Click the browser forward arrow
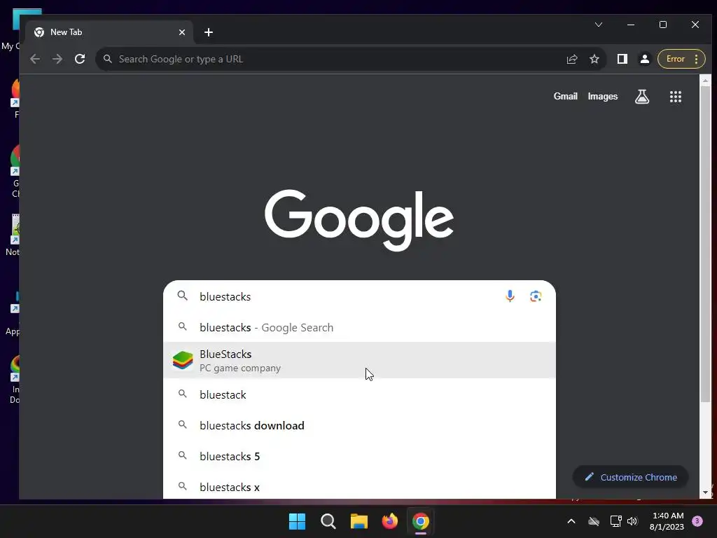The image size is (717, 538). 57,59
